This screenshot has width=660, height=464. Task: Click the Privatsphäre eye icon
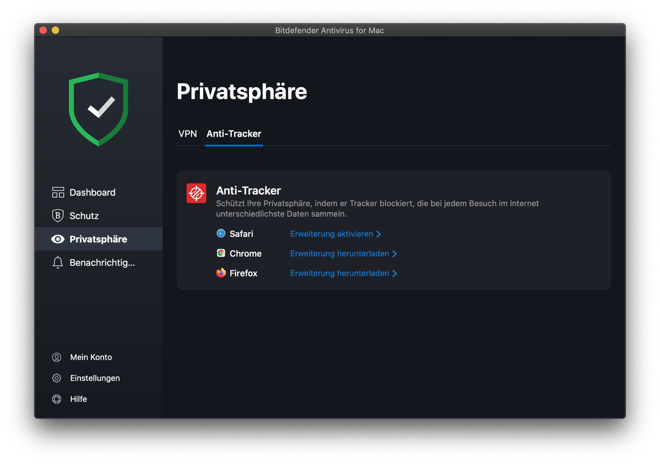coord(58,239)
